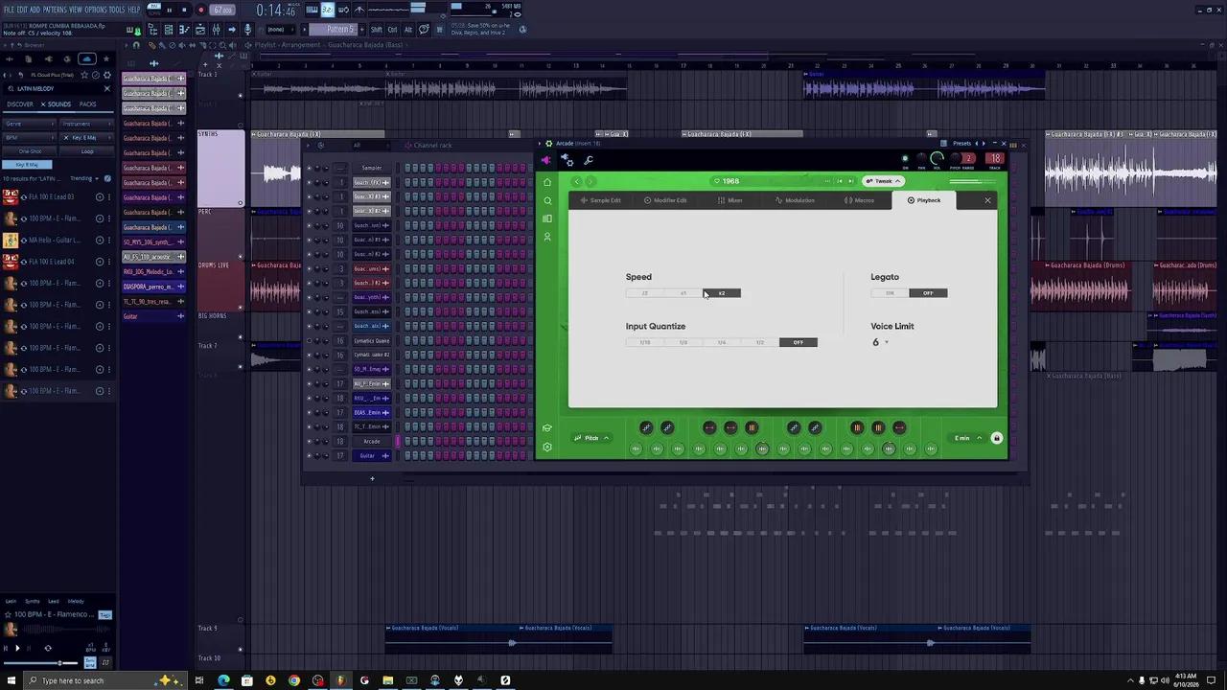Switch the browser to the PACKS tab

(88, 104)
